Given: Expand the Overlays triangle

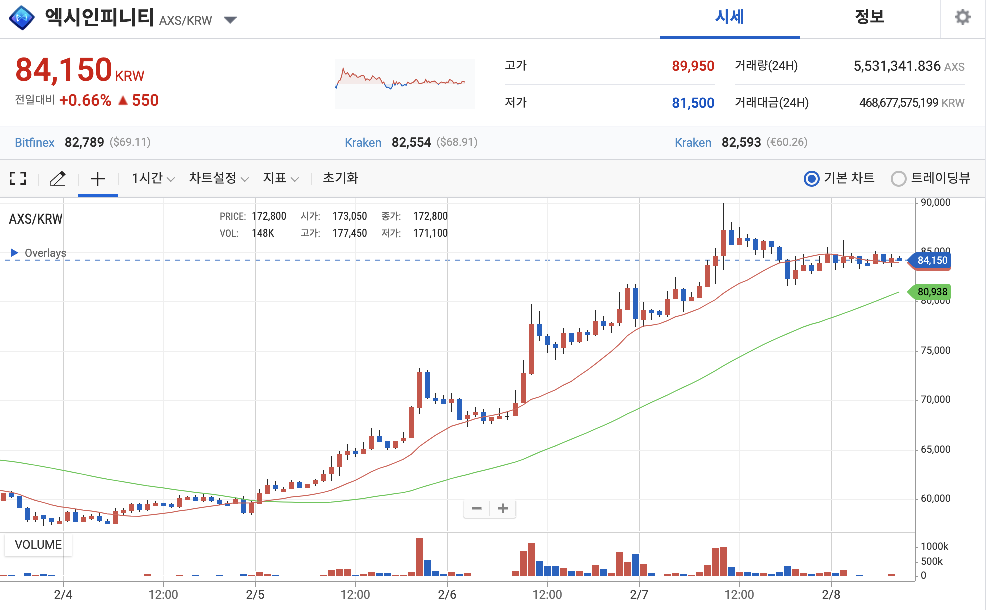Looking at the screenshot, I should pos(14,253).
